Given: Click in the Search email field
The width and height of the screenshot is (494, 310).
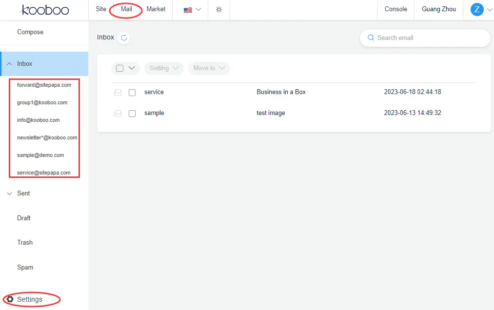Looking at the screenshot, I should point(429,38).
